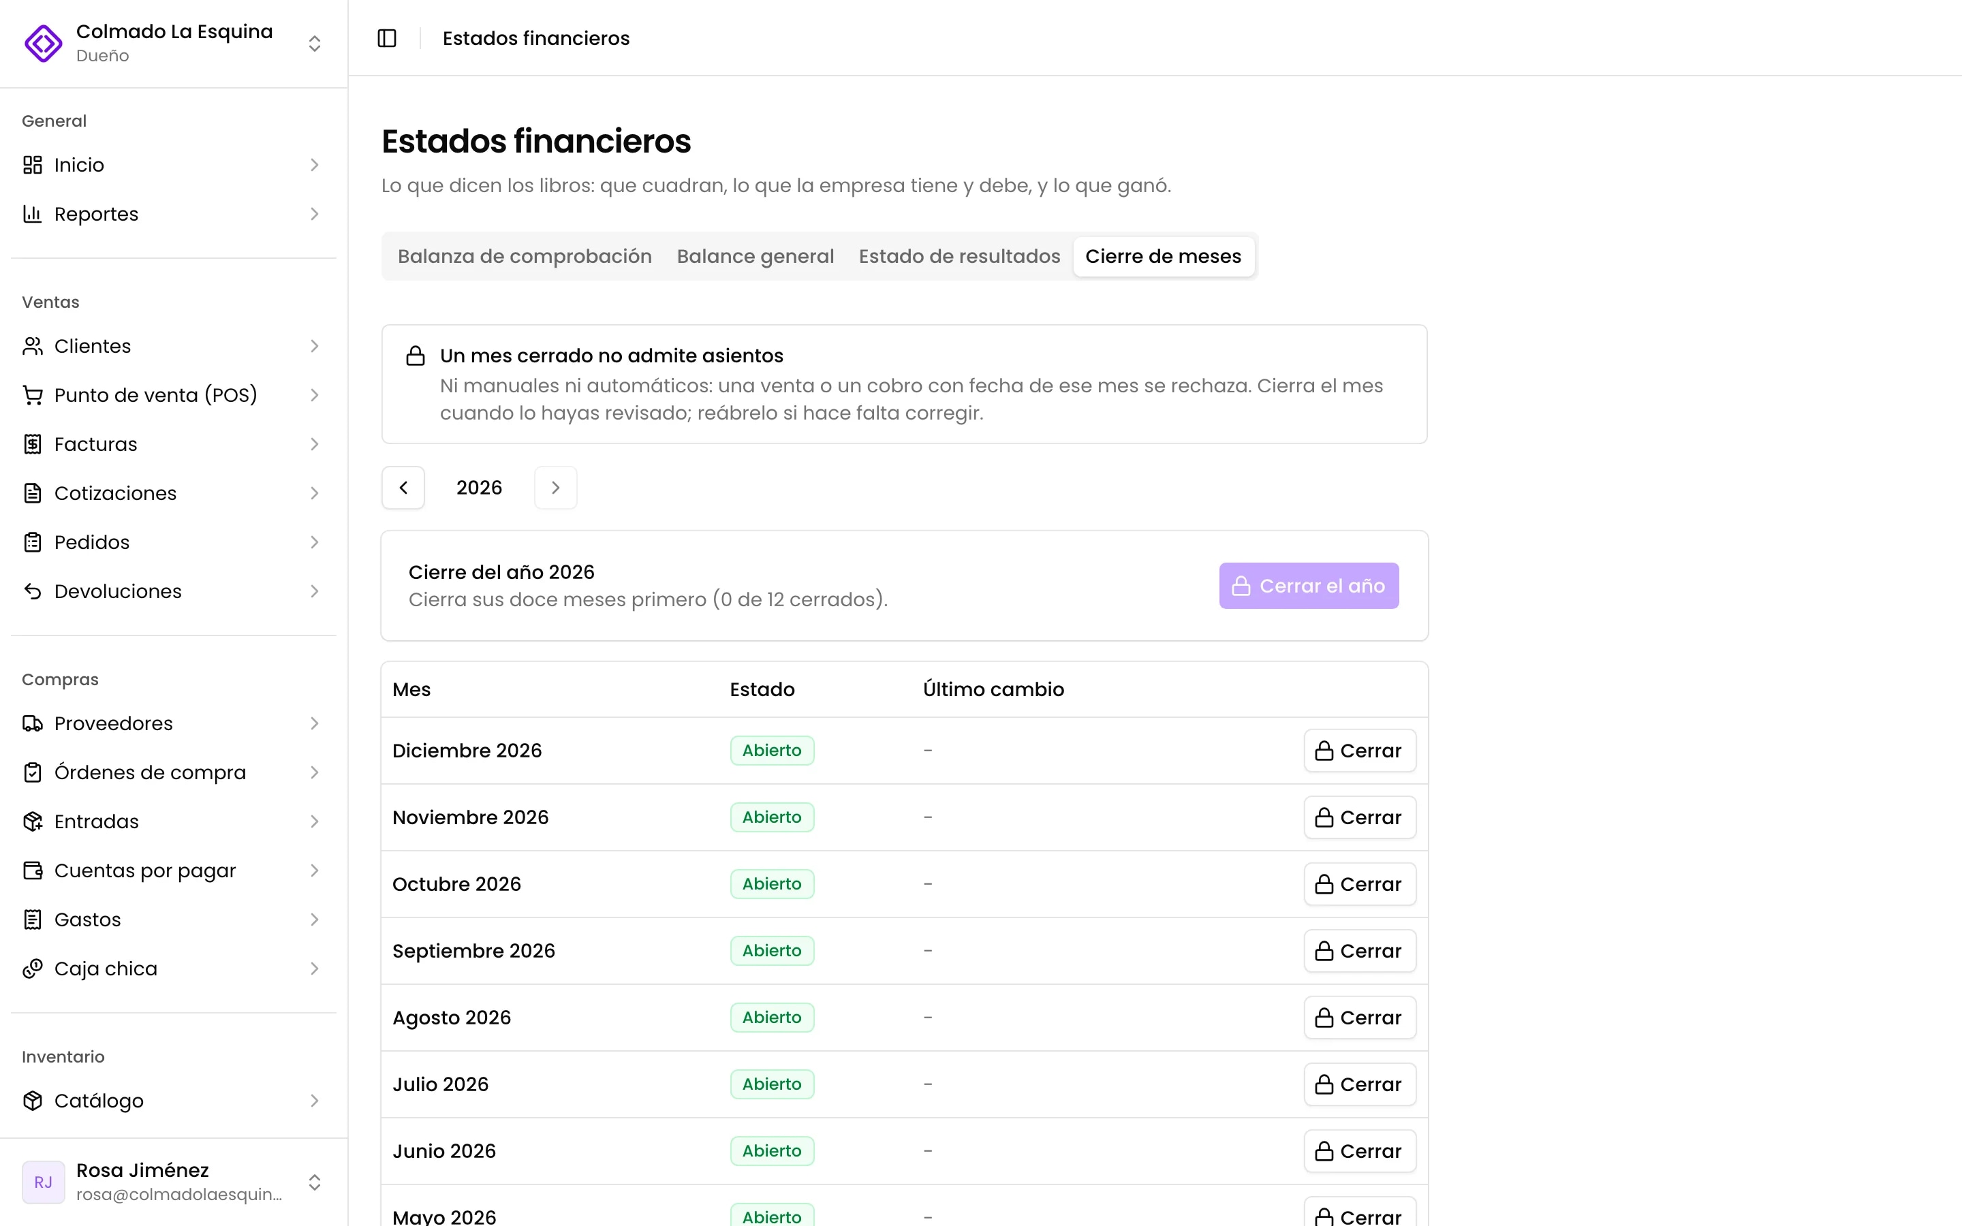Go to previous year 2025
This screenshot has height=1226, width=1962.
coord(403,487)
